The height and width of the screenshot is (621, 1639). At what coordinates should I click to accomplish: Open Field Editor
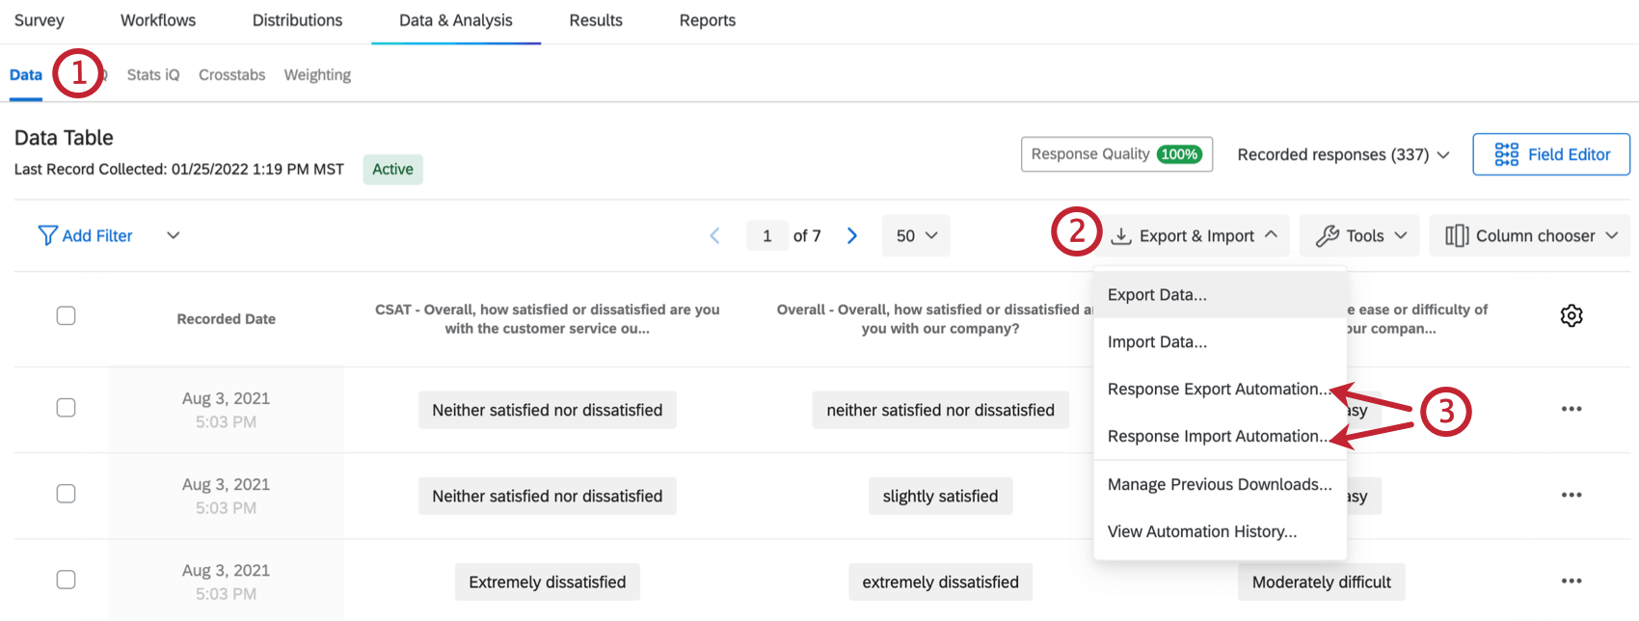(1551, 154)
